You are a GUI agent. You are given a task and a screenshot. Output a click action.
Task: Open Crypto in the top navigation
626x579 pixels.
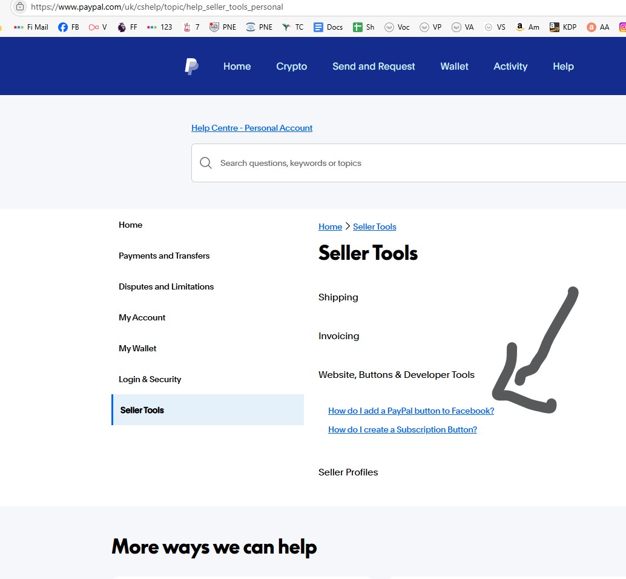click(x=291, y=66)
